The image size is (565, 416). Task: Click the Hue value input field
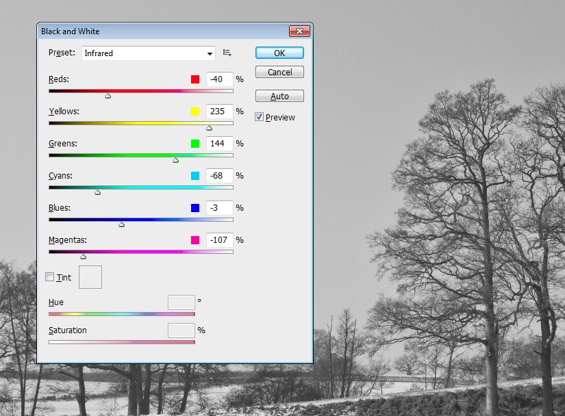[181, 302]
